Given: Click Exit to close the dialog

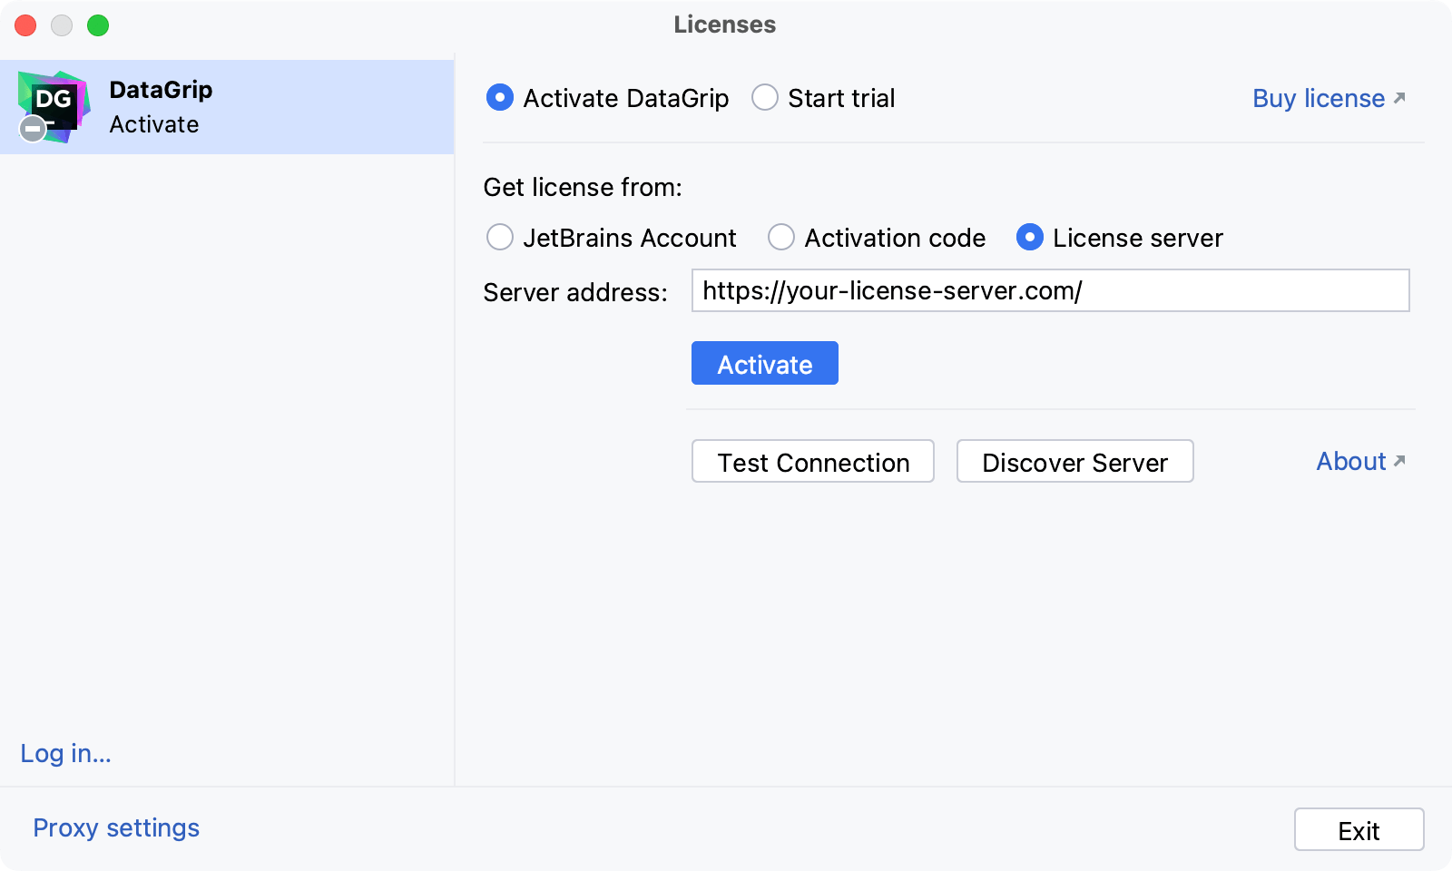Looking at the screenshot, I should pyautogui.click(x=1359, y=829).
